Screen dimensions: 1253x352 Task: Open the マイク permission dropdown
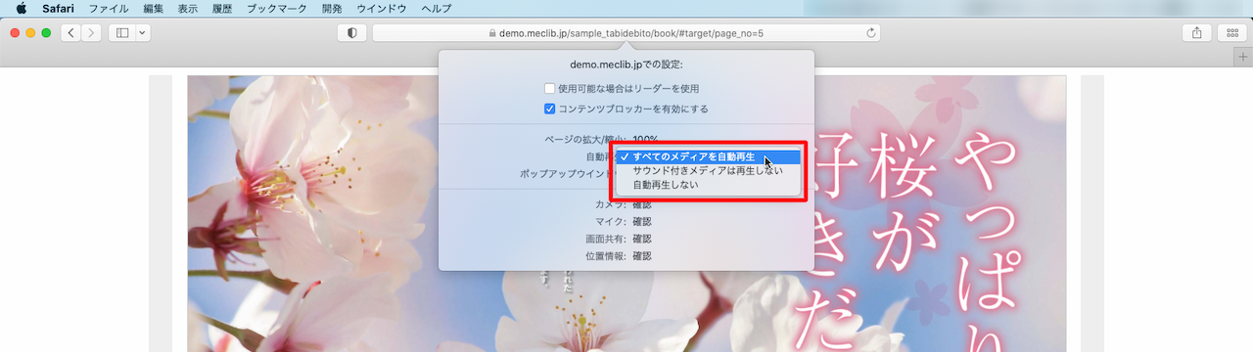pos(641,222)
